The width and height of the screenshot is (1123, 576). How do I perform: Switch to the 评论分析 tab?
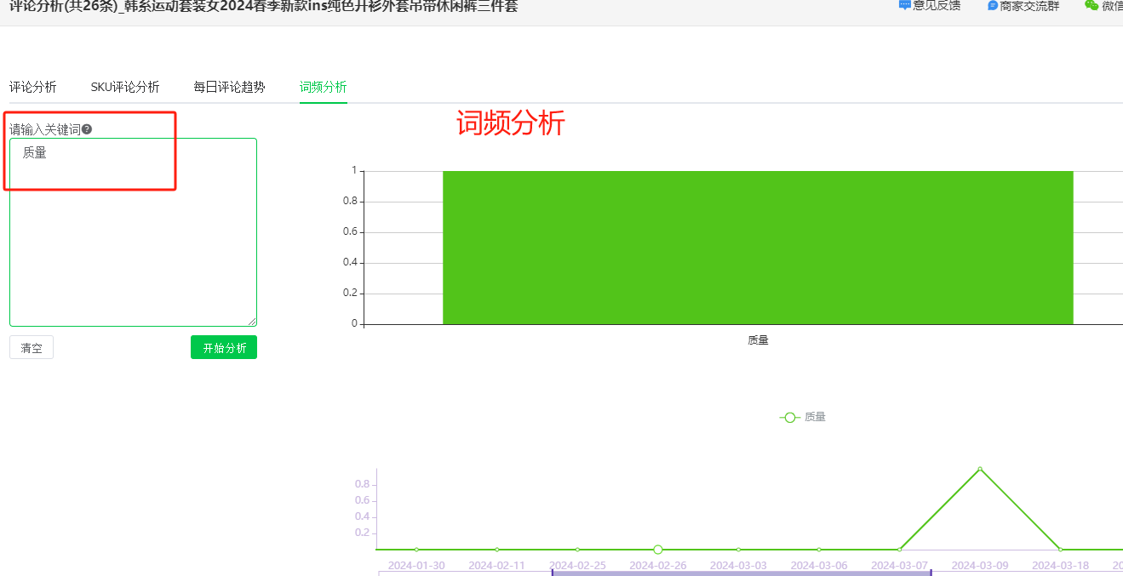point(33,86)
